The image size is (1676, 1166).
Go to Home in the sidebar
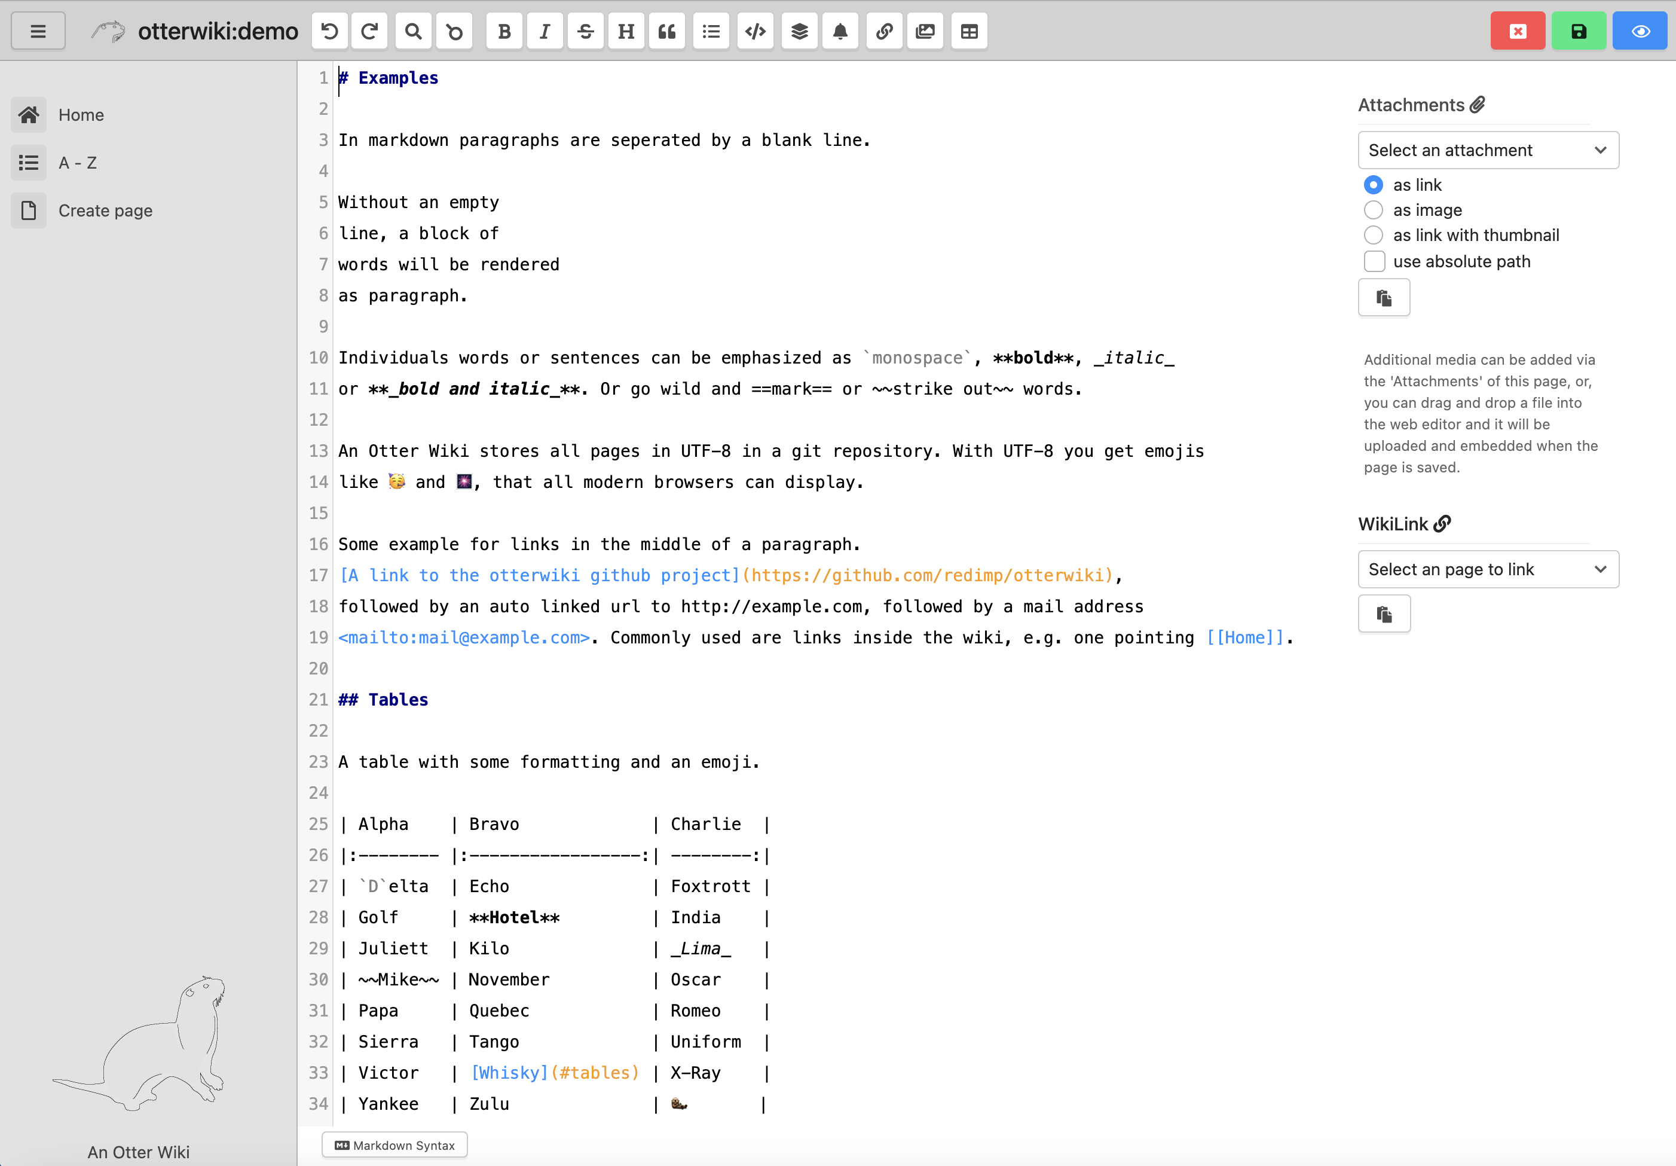pos(80,115)
